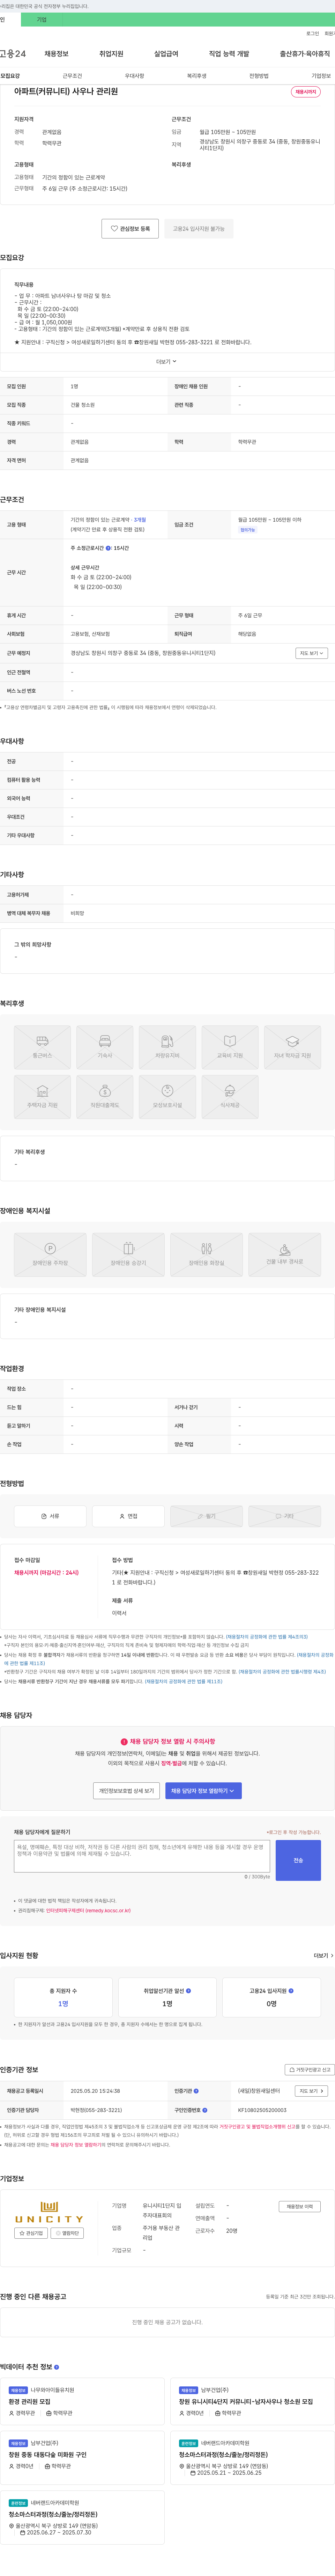Click the blue 전송 button
Image resolution: width=335 pixels, height=2576 pixels.
298,1860
